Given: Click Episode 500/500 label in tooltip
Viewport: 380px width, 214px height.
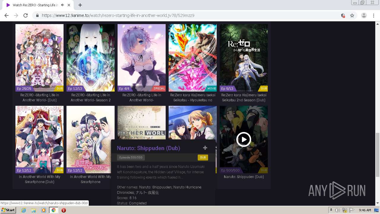Looking at the screenshot, I should tap(131, 158).
